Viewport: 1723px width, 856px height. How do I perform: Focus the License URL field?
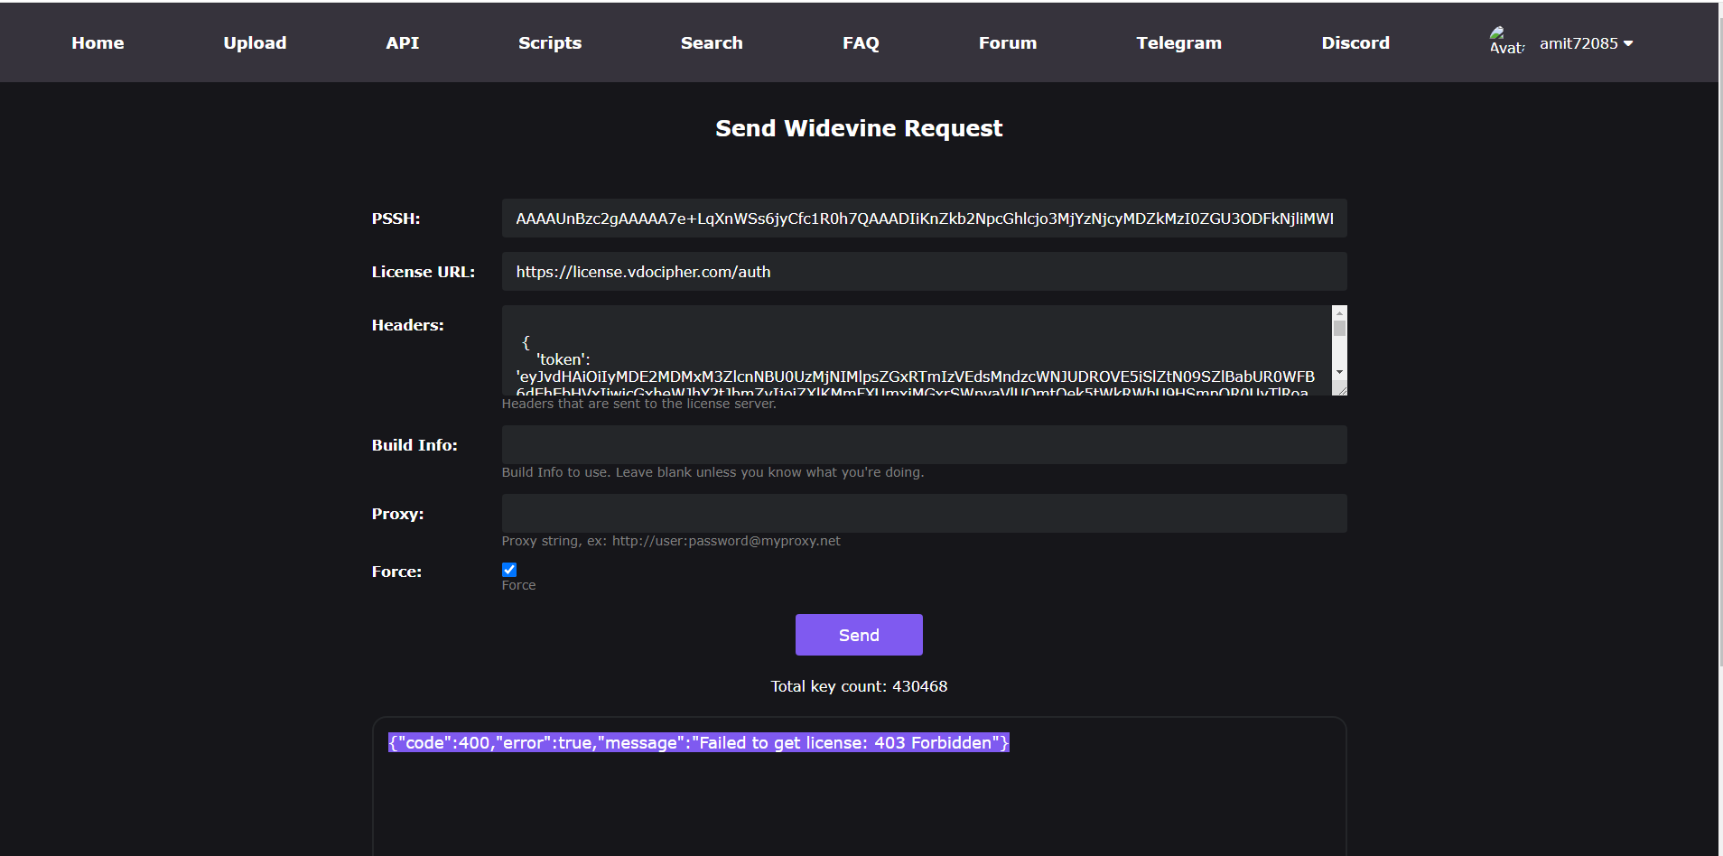click(x=924, y=272)
